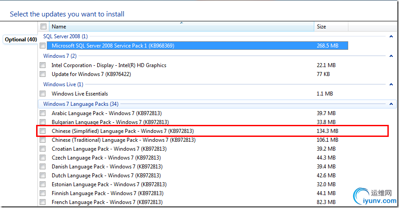399x208 pixels.
Task: Tick the Arabic Language Pack checkbox
Action: [43, 113]
